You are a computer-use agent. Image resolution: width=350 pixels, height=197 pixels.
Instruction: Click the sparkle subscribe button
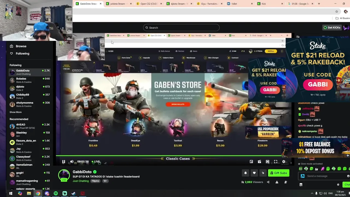point(263,173)
